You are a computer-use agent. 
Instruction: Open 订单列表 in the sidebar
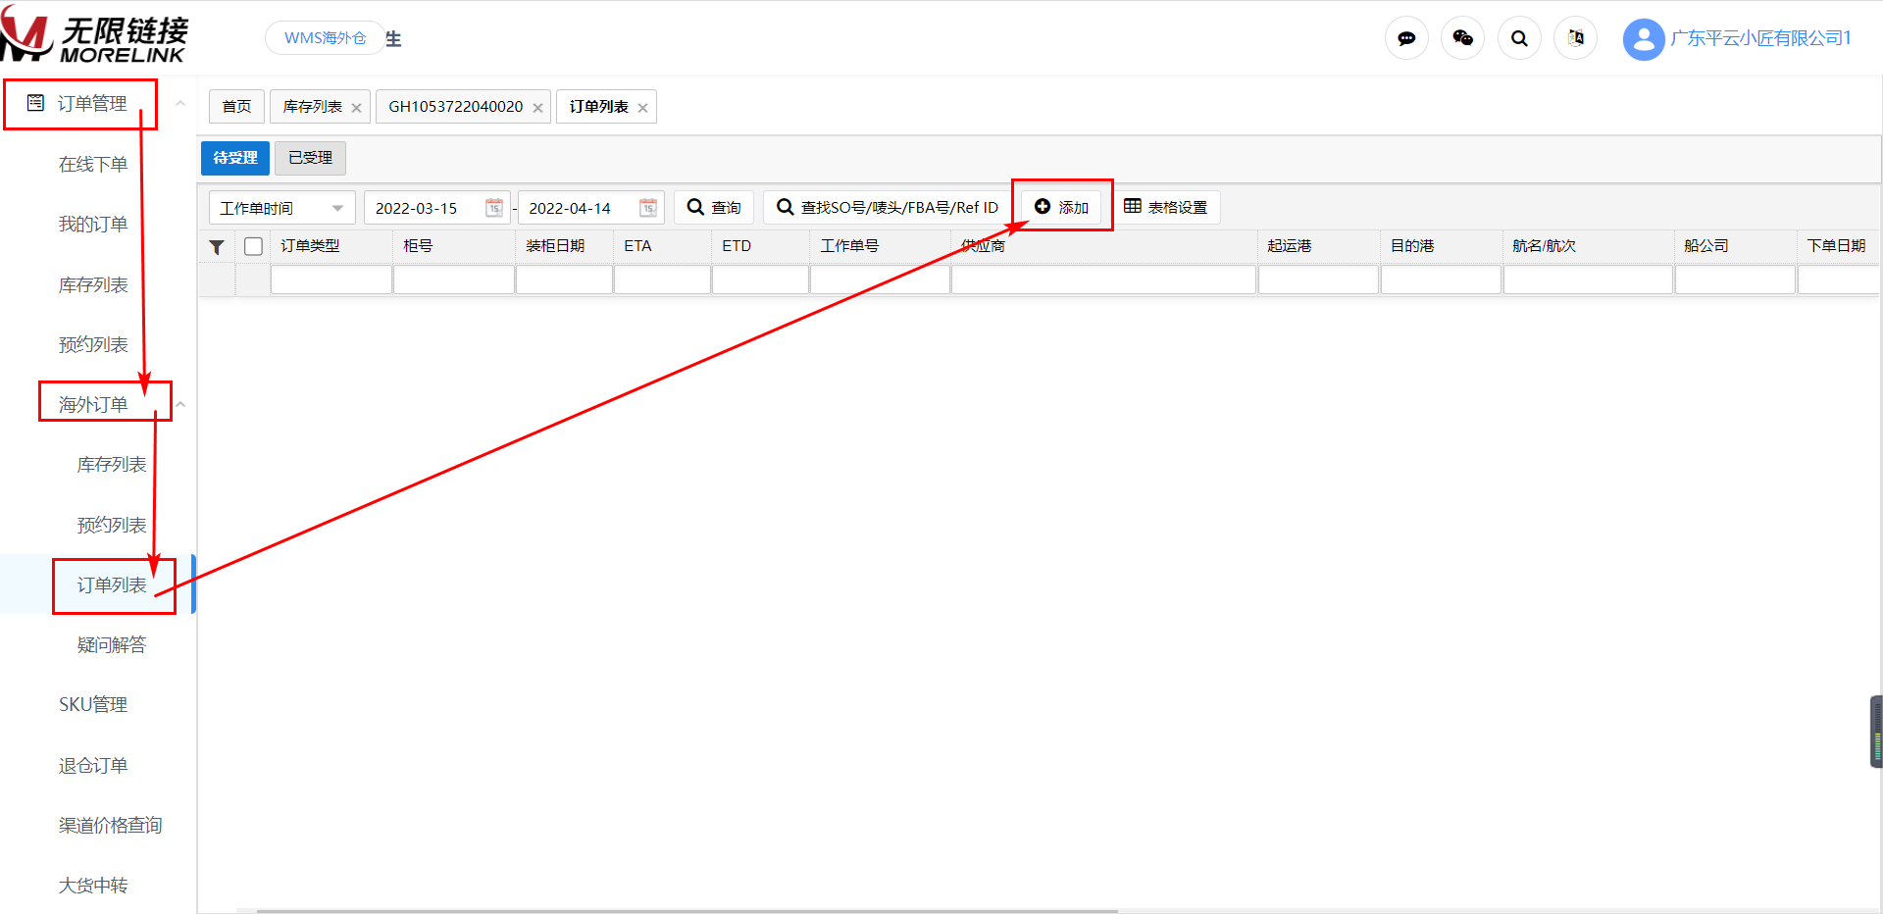click(112, 584)
